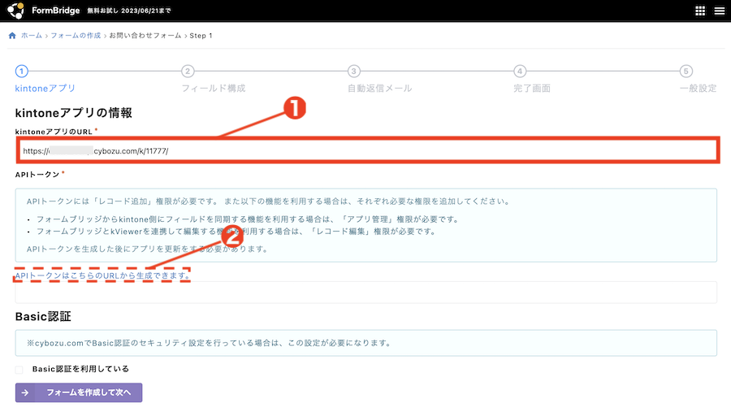Viewport: 731px width, 416px height.
Task: Open APIトークンはこちらのURLから生成できます link
Action: coord(102,275)
